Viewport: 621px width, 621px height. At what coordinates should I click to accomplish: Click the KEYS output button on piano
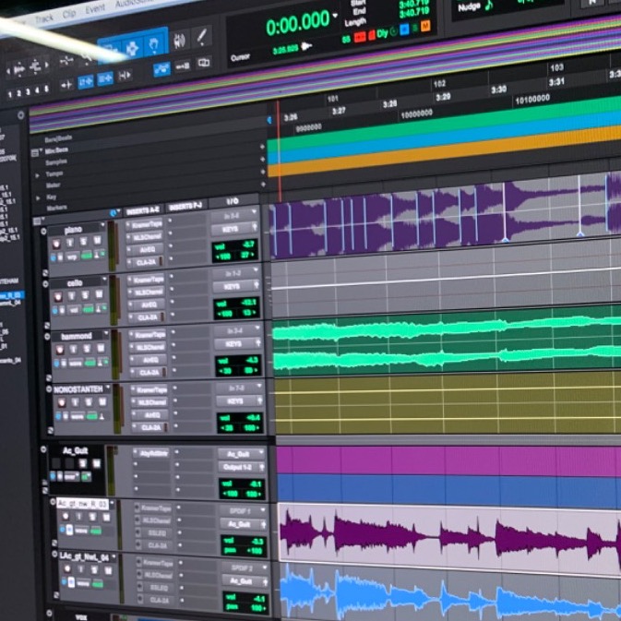(x=224, y=229)
